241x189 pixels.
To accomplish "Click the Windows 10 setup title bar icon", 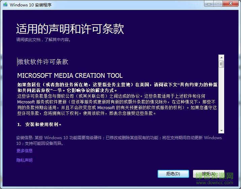I will (x=5, y=4).
